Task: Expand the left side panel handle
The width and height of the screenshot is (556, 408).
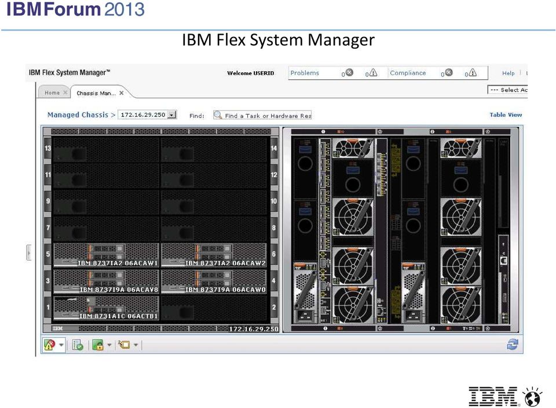Action: point(29,252)
